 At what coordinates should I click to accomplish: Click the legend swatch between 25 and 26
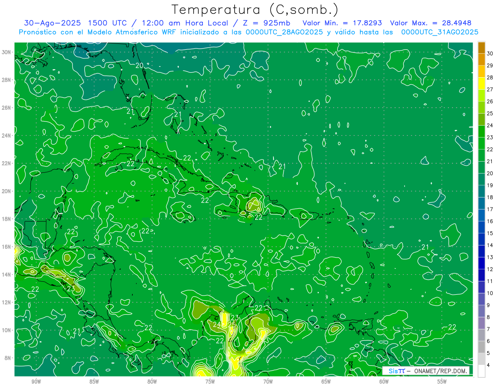coord(481,107)
